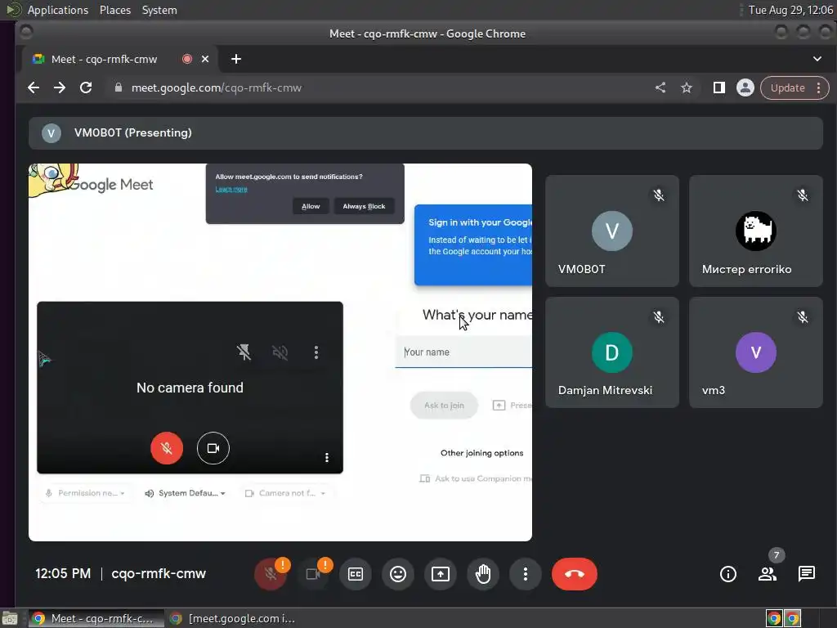Raise hand in the meeting
Screen dimensions: 837x628
[x=483, y=574]
